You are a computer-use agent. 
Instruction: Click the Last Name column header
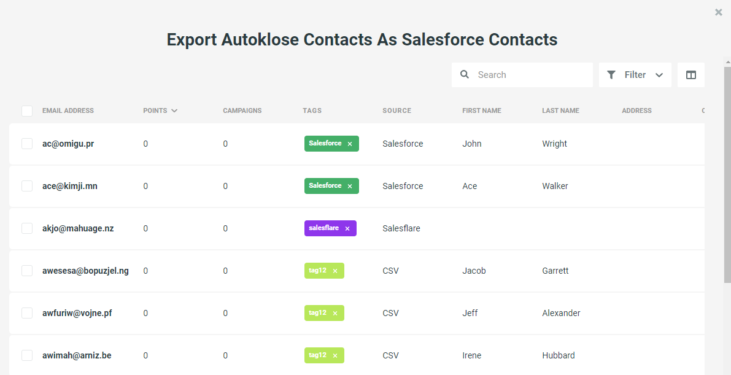coord(560,110)
